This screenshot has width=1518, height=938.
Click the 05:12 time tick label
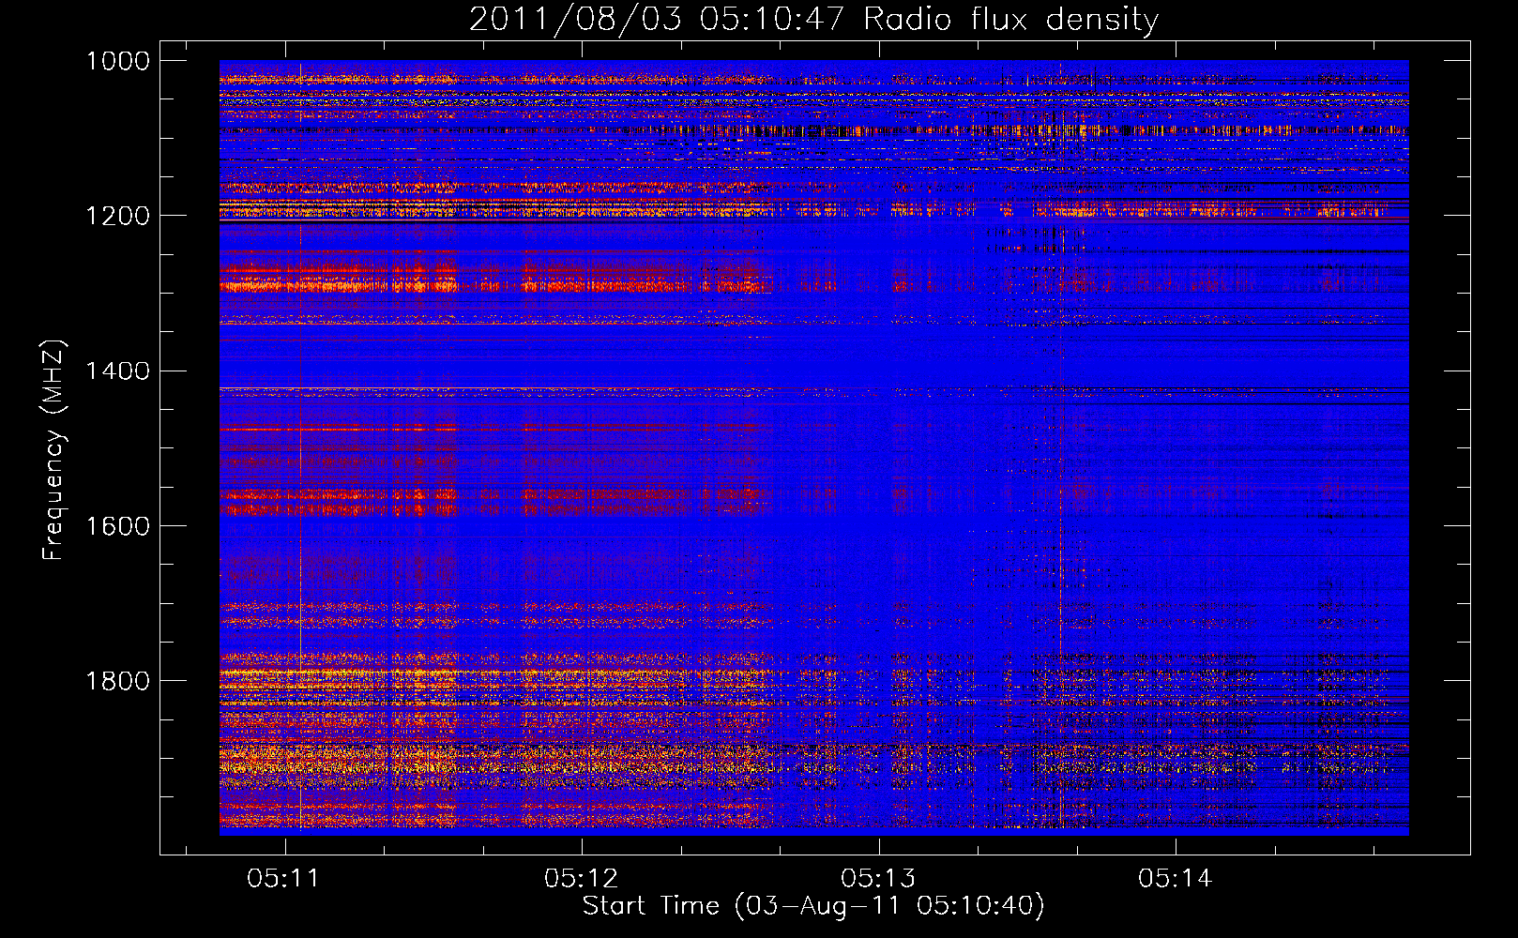coord(582,878)
